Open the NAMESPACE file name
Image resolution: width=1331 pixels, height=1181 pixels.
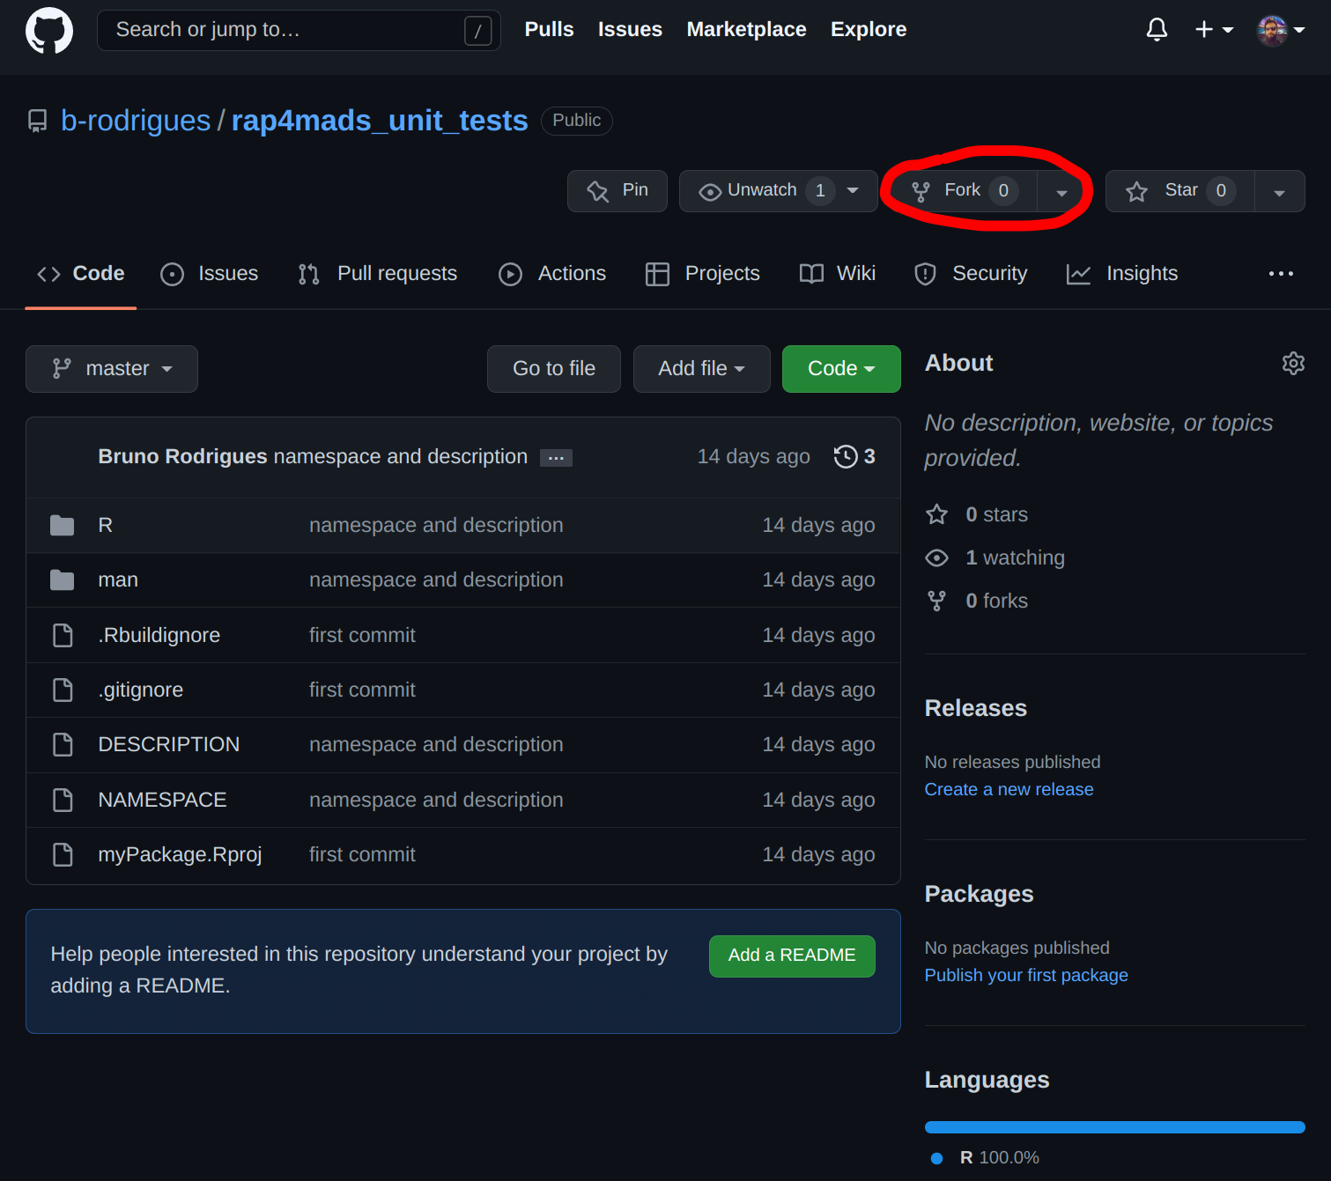(163, 800)
